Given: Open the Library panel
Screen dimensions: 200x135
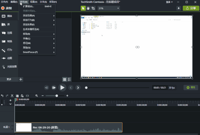Looking at the screenshot, I should click(9, 24).
